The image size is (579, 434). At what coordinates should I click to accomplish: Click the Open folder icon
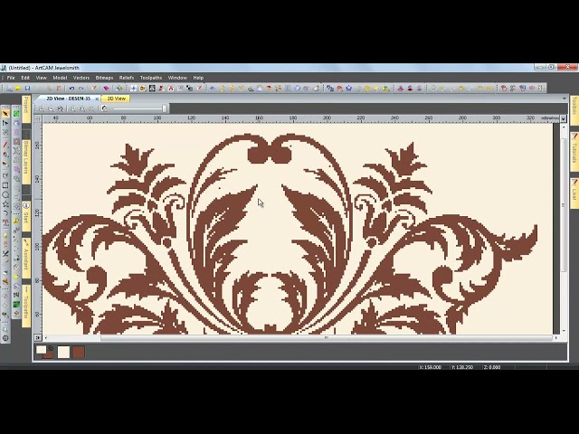18,89
